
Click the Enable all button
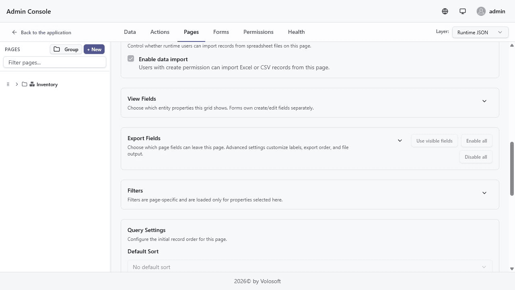(x=477, y=141)
